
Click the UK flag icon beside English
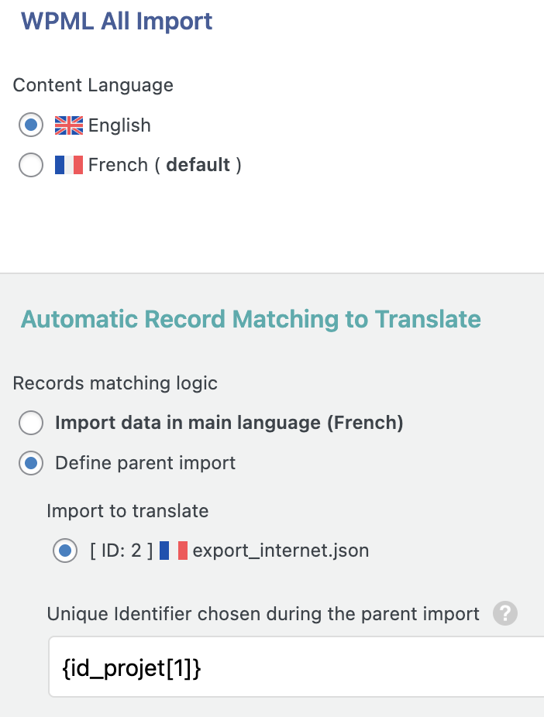click(x=69, y=125)
